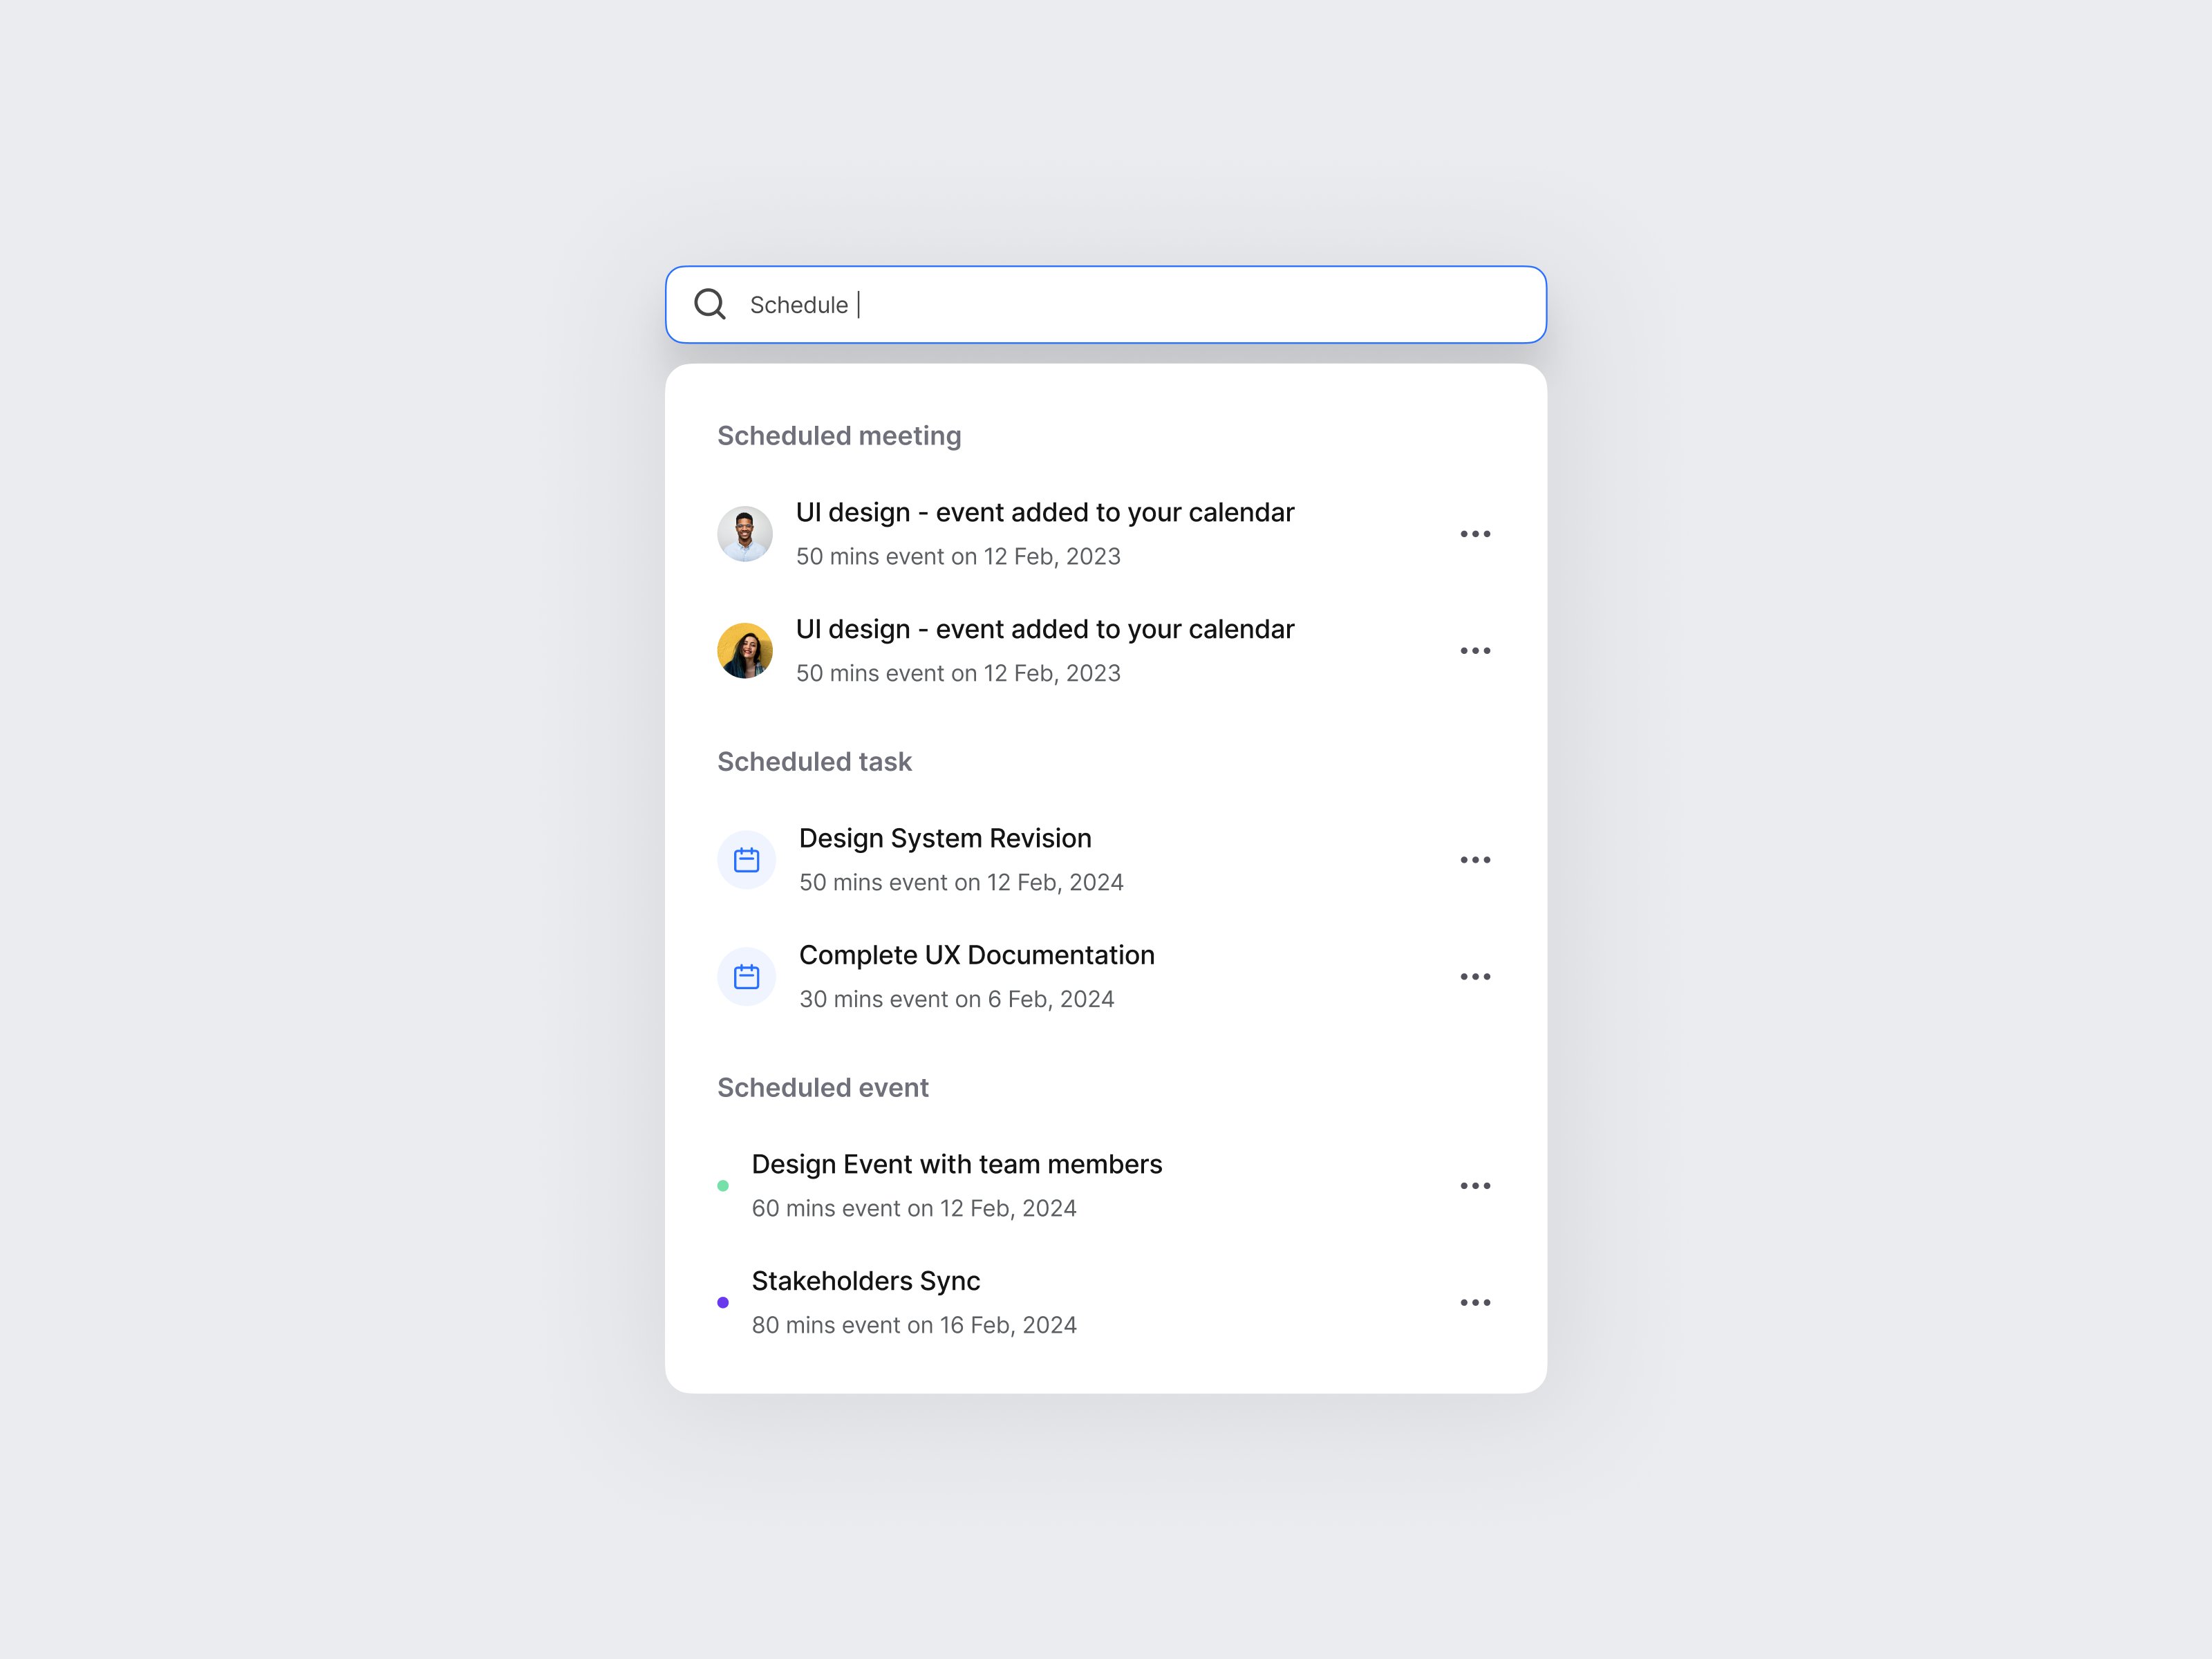Click the magnifying glass search icon

tap(710, 304)
